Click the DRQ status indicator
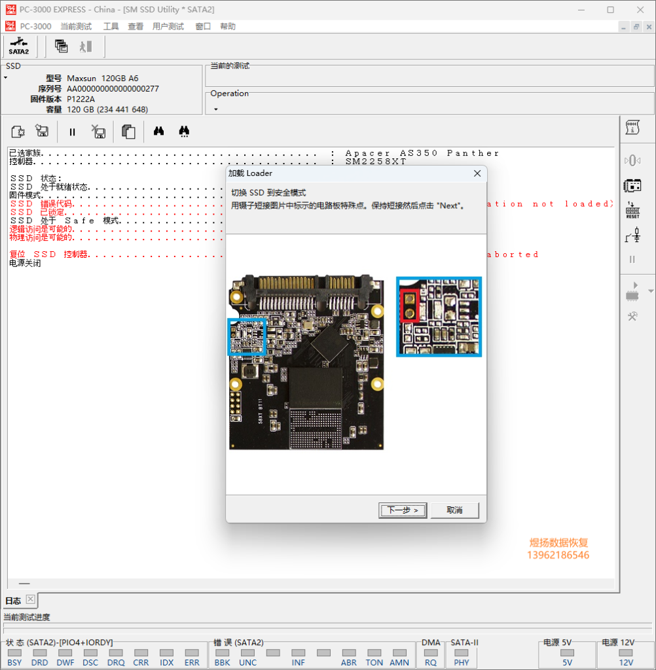 (x=116, y=653)
